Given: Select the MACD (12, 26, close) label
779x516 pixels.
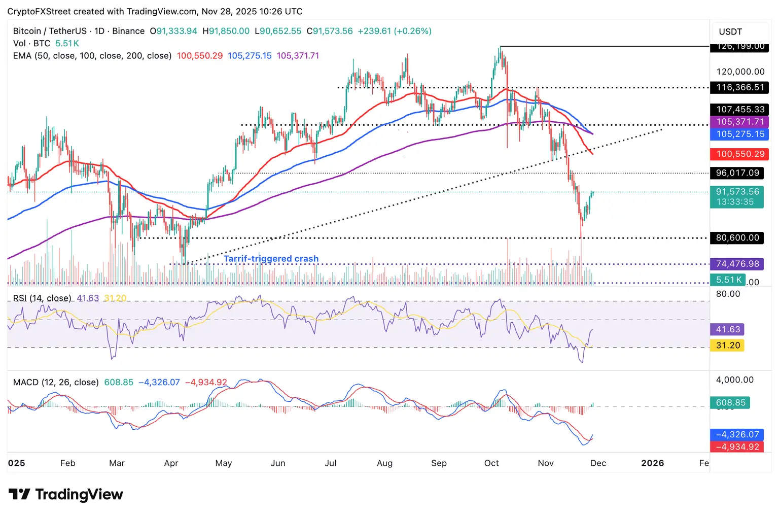Looking at the screenshot, I should click(x=56, y=382).
